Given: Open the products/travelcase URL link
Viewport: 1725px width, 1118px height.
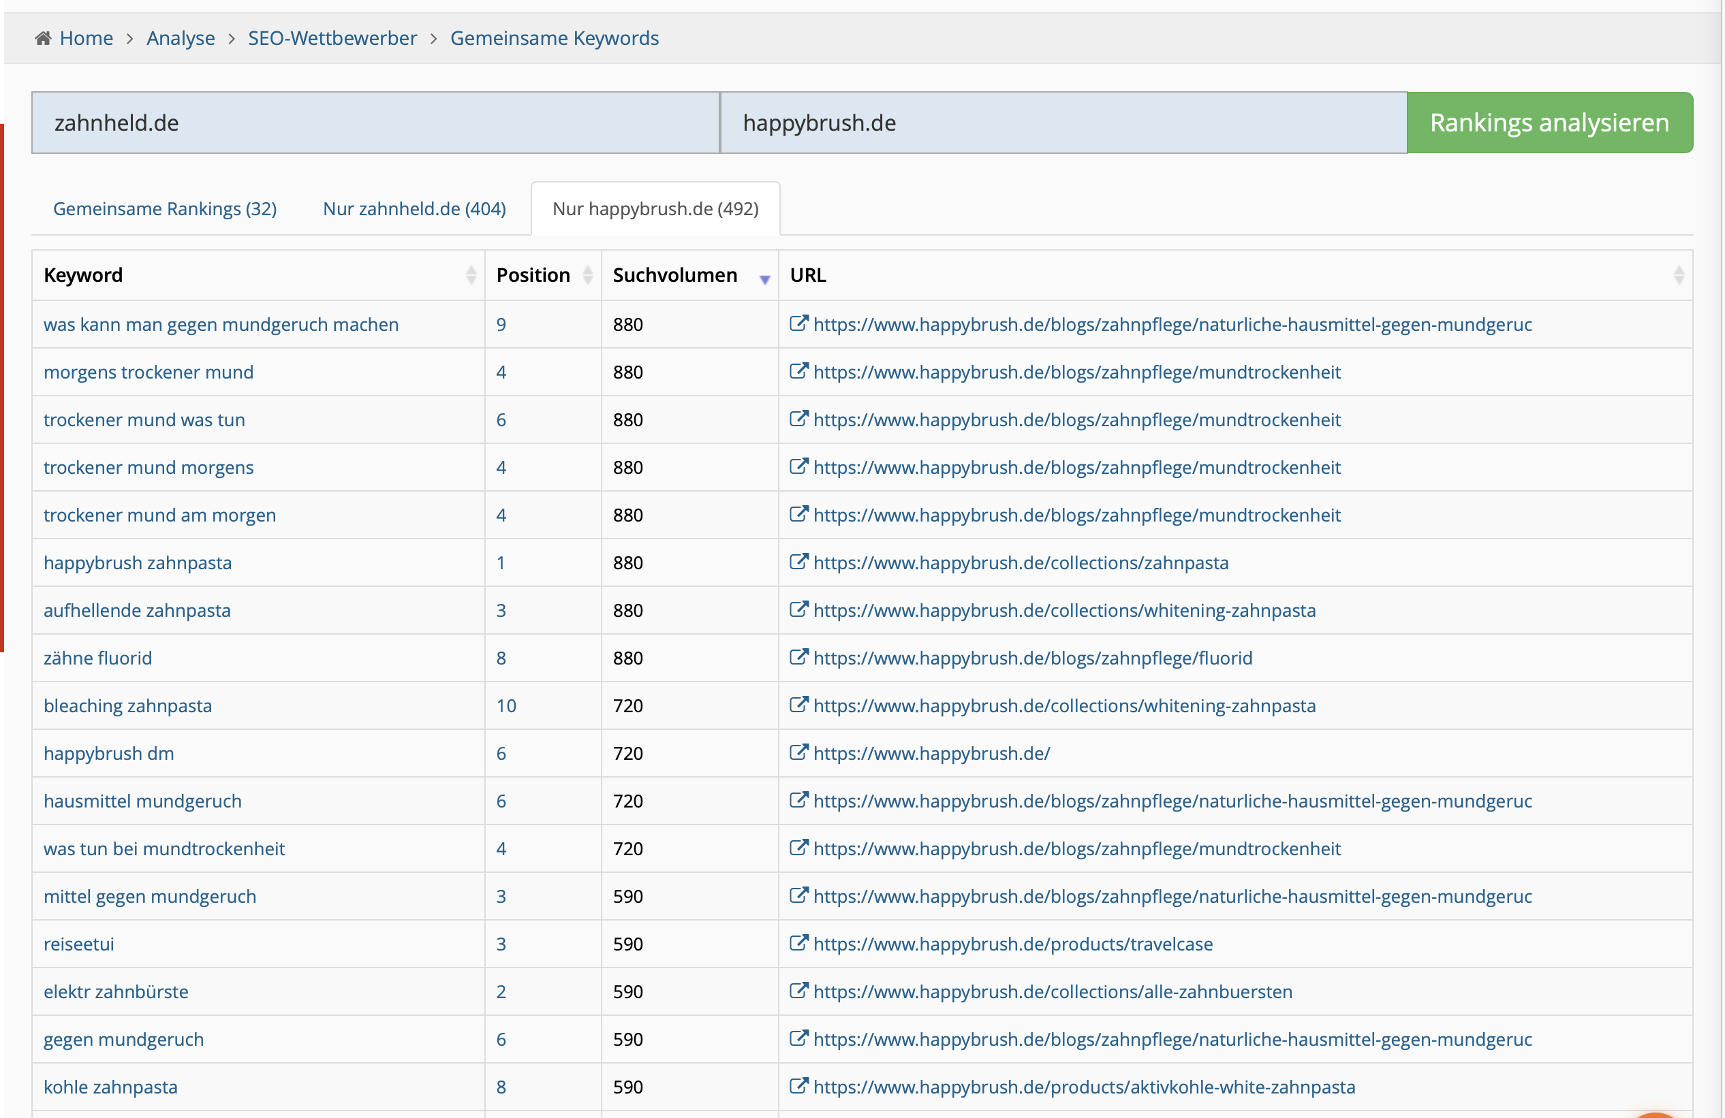Looking at the screenshot, I should tap(1013, 945).
